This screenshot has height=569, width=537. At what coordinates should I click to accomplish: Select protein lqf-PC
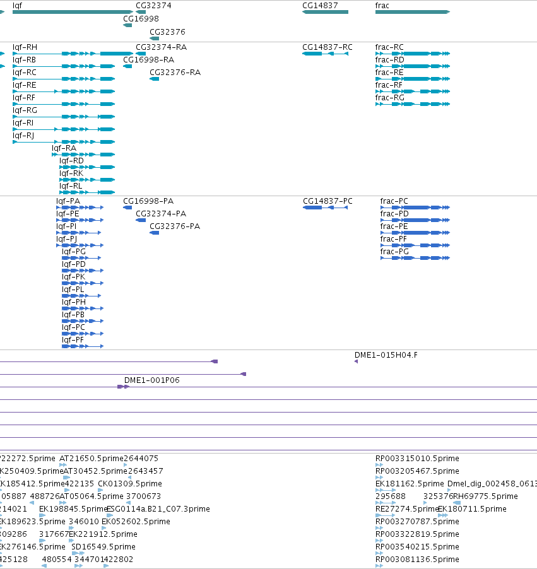83,334
